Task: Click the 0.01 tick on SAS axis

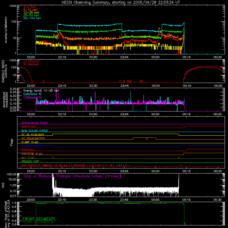Action: click(13, 196)
